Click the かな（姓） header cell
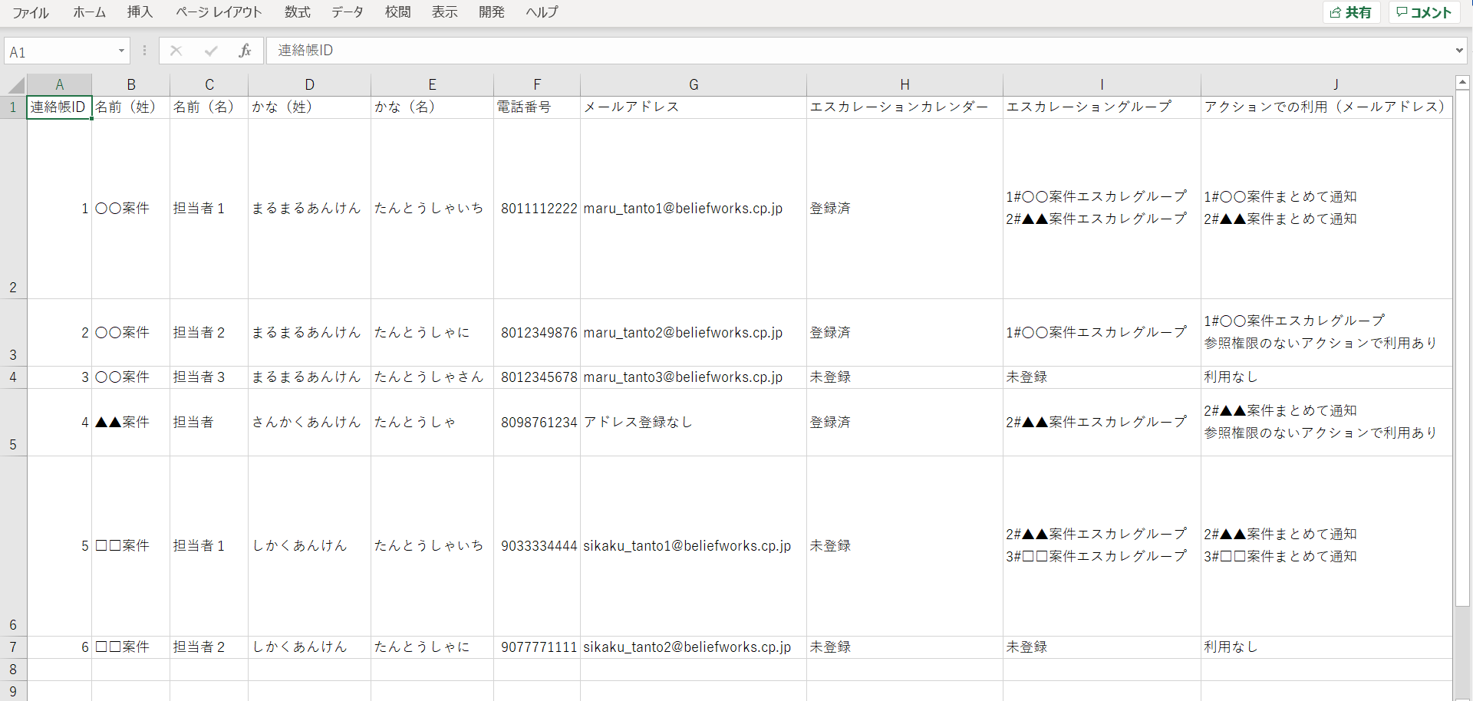Screen dimensions: 1473x701 click(310, 107)
